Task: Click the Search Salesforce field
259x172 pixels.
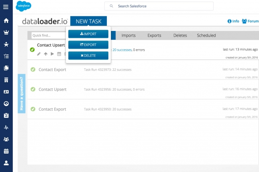Action: [x=159, y=6]
